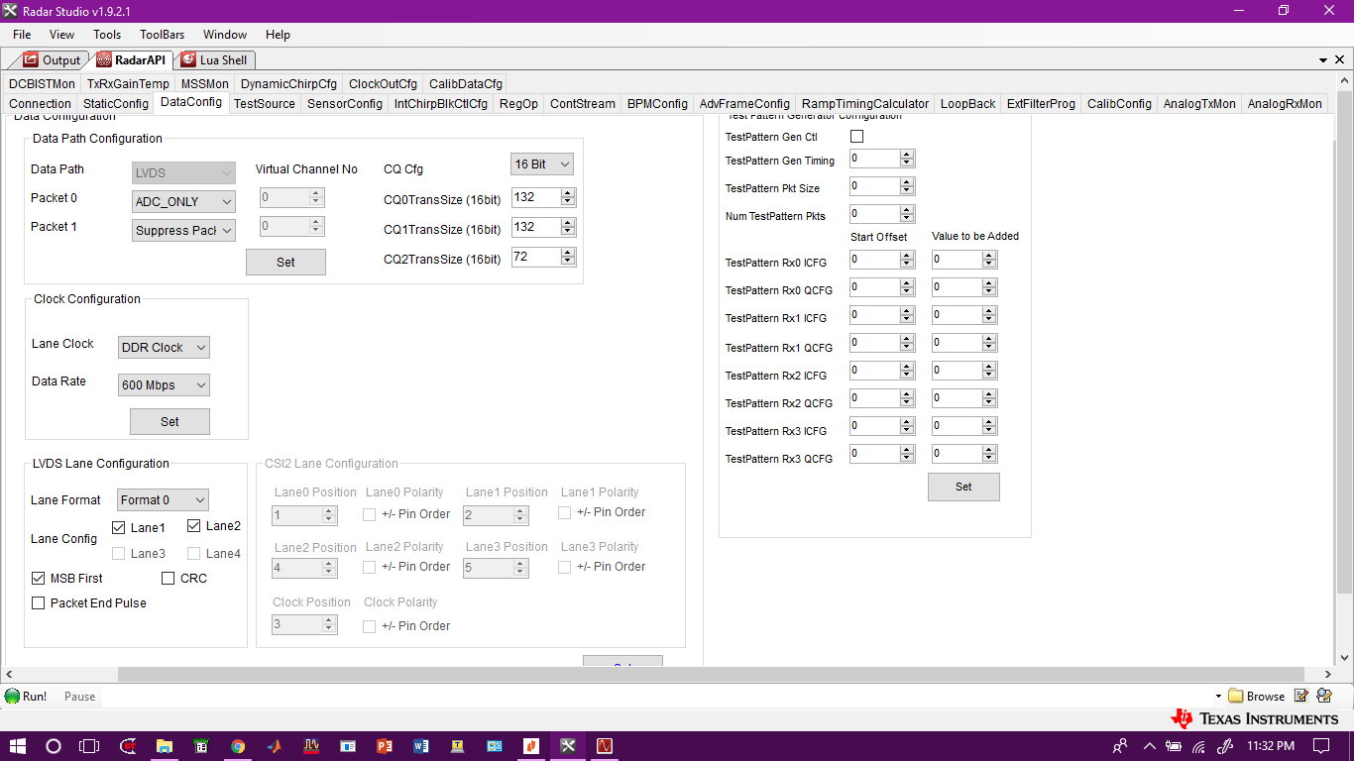Screen dimensions: 1354x761
Task: Launch PowerPoint from the taskbar
Action: pos(385,746)
